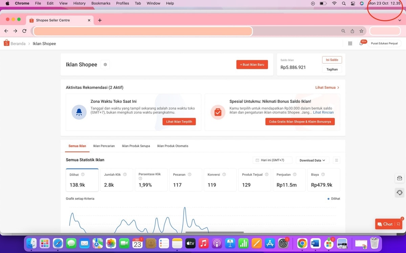The height and width of the screenshot is (253, 406).
Task: Open the inbox envelope side panel icon
Action: 400,178
